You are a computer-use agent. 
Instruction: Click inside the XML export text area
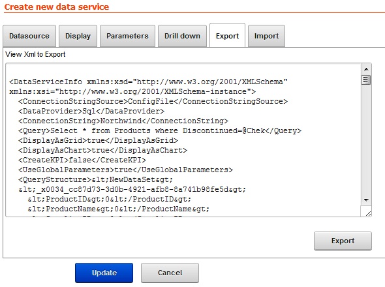pyautogui.click(x=183, y=140)
